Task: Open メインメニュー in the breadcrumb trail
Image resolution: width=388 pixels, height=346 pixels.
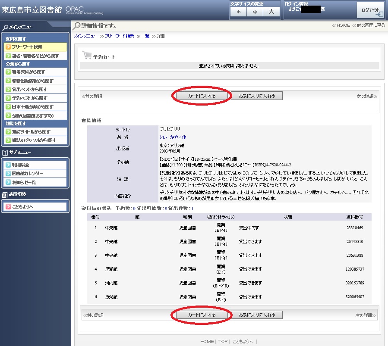Action: coord(85,36)
